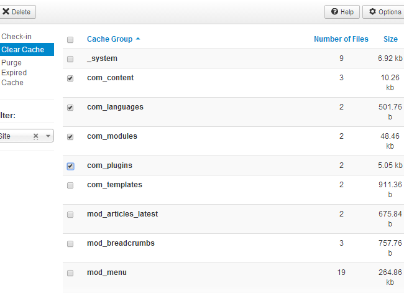Sort by the Size column header

390,39
